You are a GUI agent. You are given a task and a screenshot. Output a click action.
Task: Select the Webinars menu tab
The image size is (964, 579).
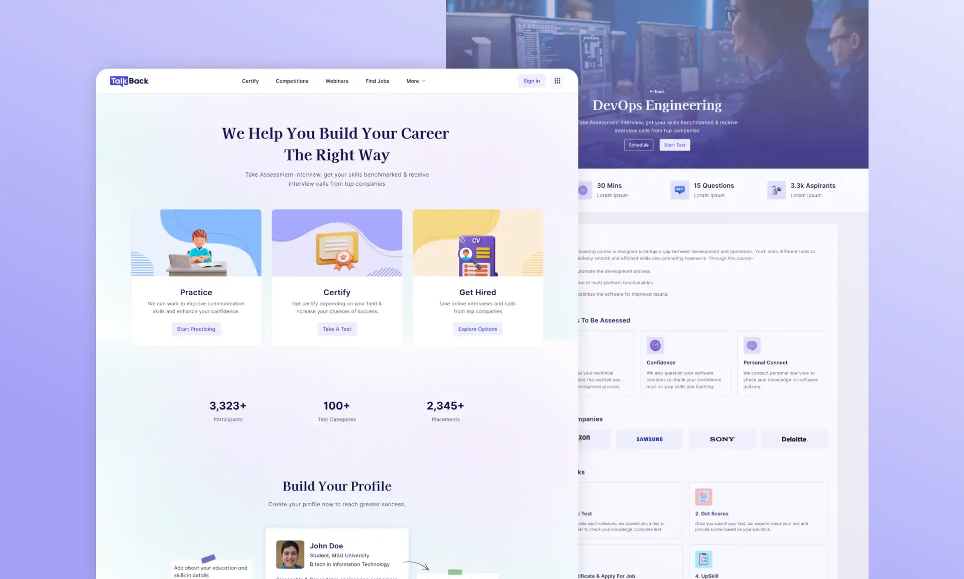click(337, 81)
